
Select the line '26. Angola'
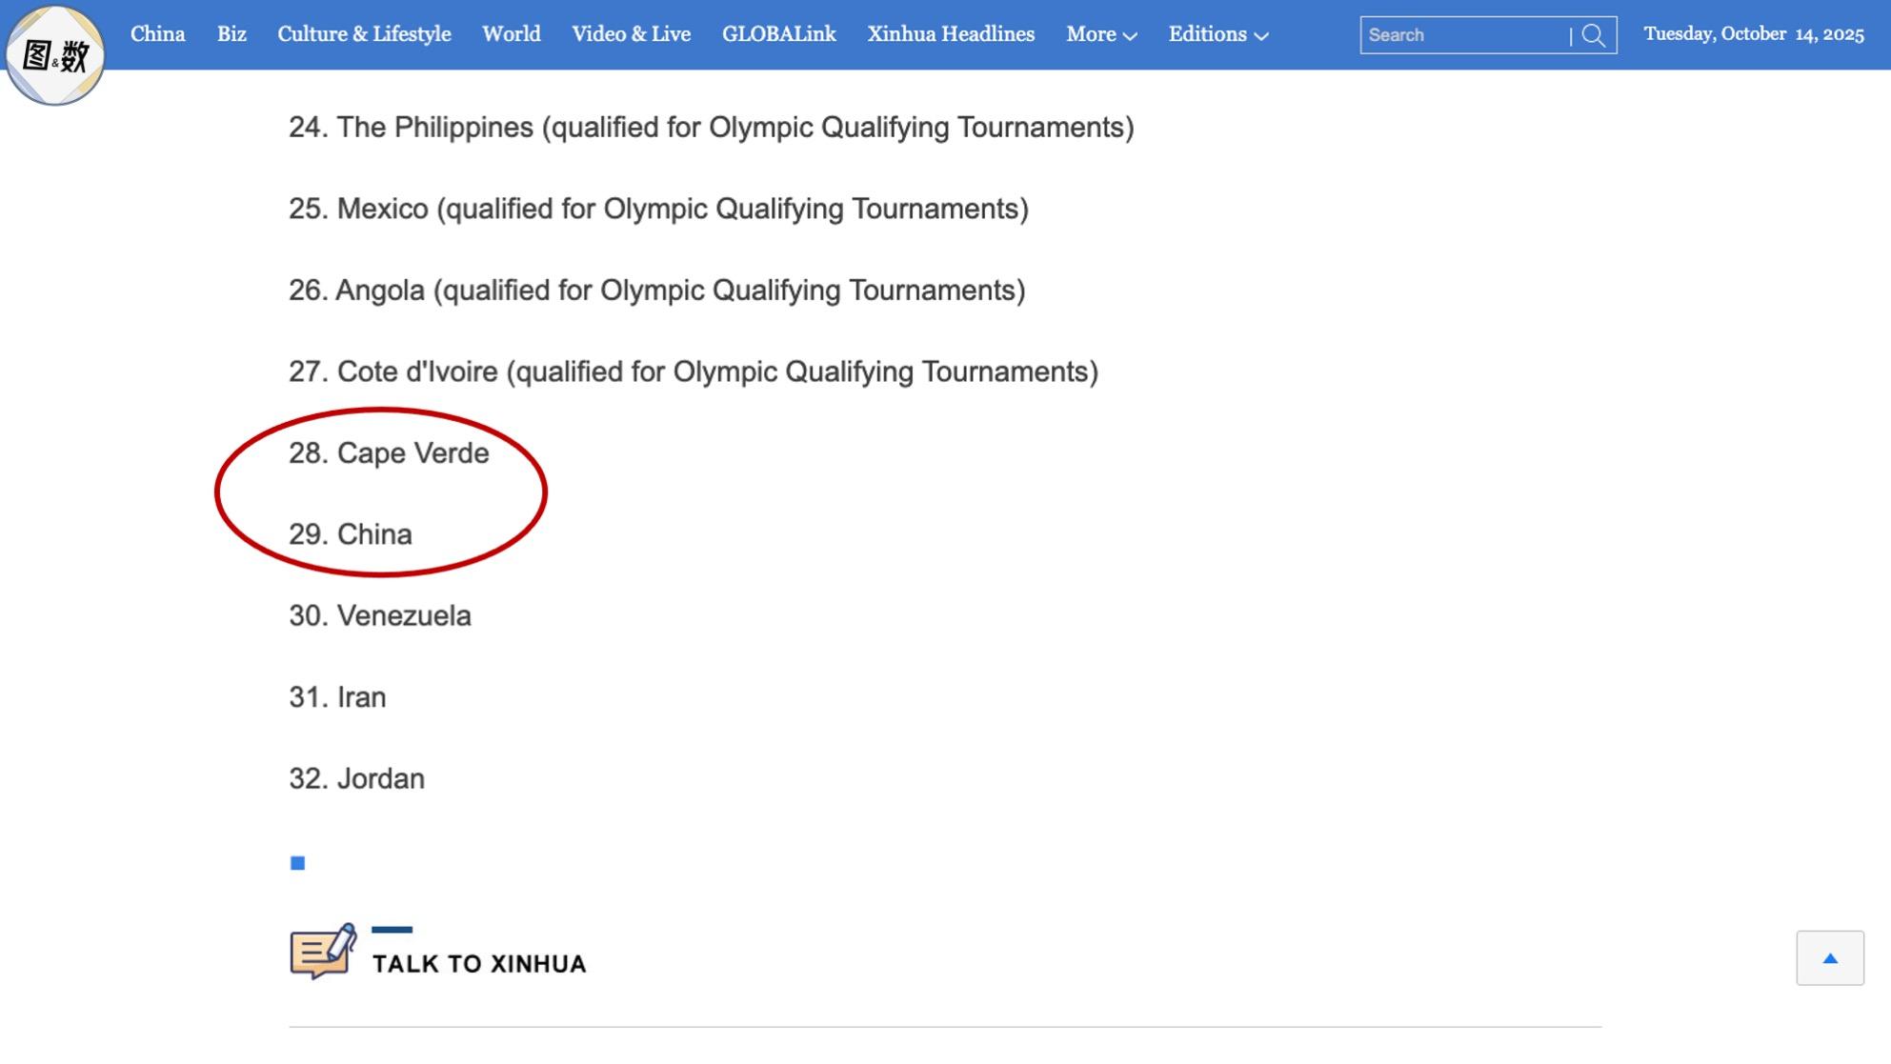pyautogui.click(x=657, y=291)
